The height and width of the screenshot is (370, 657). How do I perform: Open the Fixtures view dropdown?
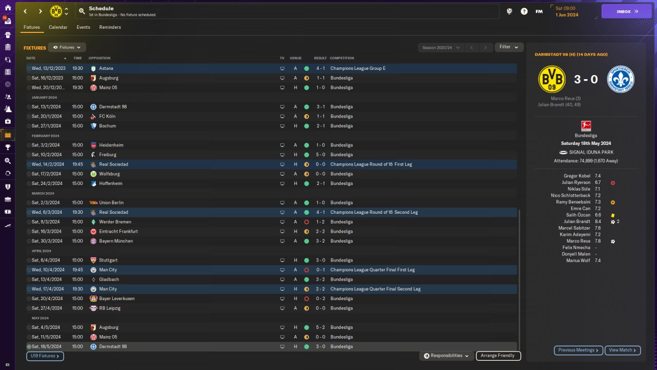pyautogui.click(x=67, y=47)
